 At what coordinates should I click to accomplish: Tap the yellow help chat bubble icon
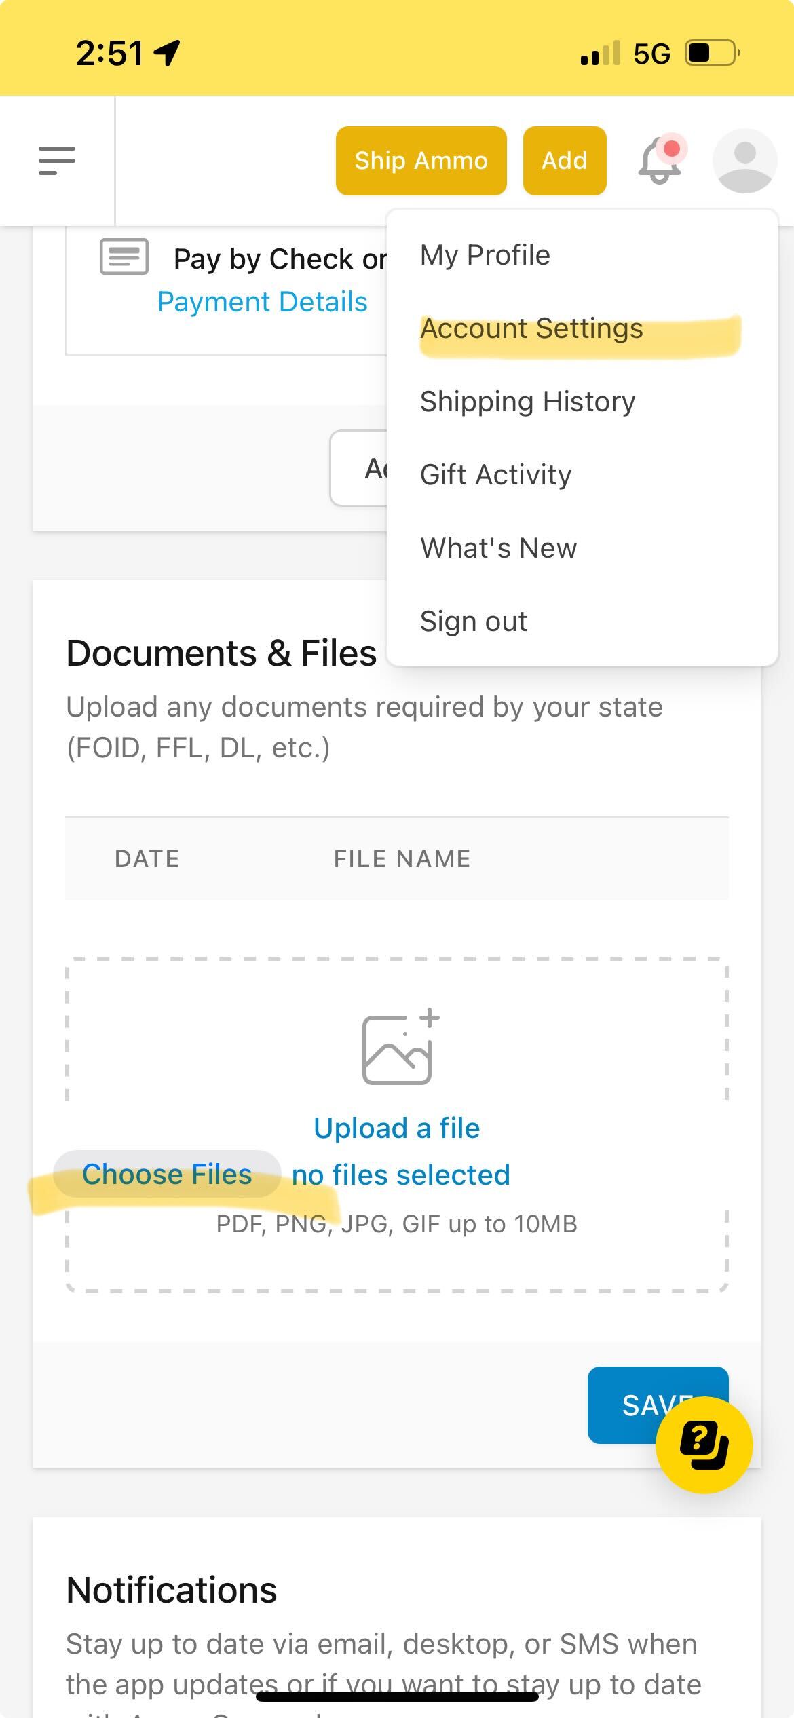(x=704, y=1445)
